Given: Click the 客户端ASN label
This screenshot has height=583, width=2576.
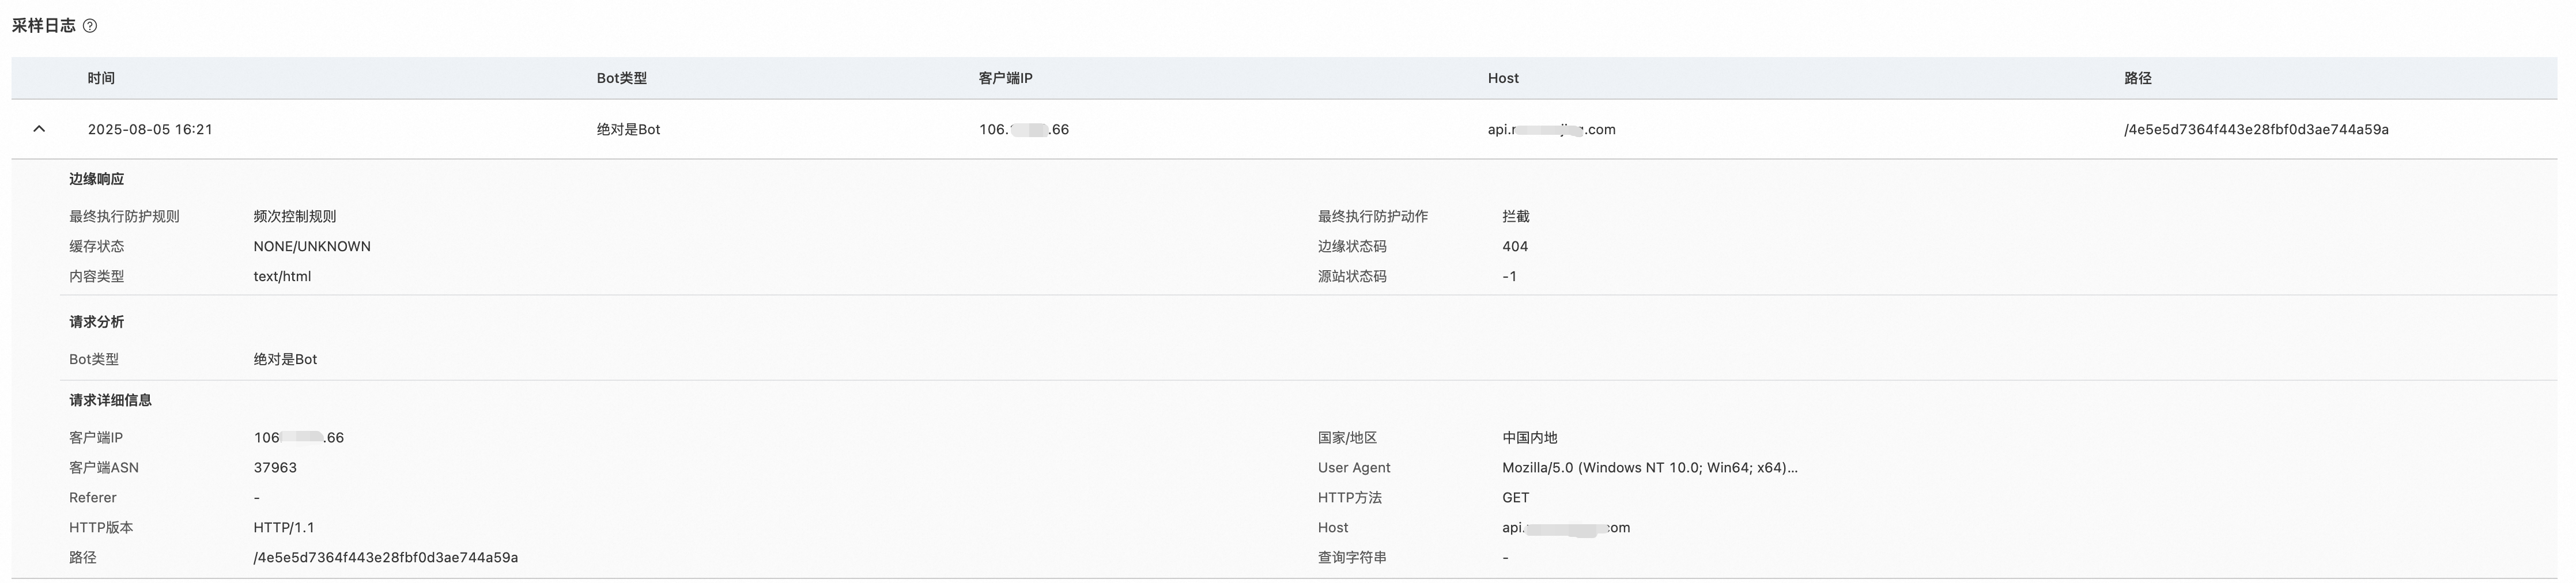Looking at the screenshot, I should tap(104, 467).
